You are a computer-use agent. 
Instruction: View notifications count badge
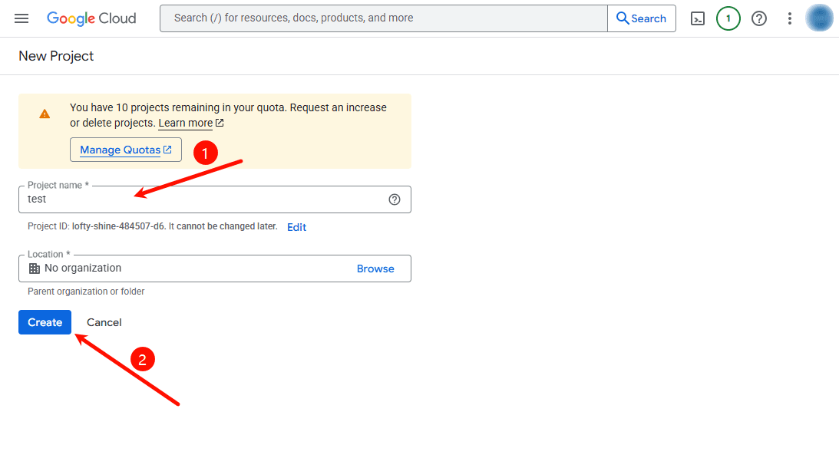click(728, 18)
